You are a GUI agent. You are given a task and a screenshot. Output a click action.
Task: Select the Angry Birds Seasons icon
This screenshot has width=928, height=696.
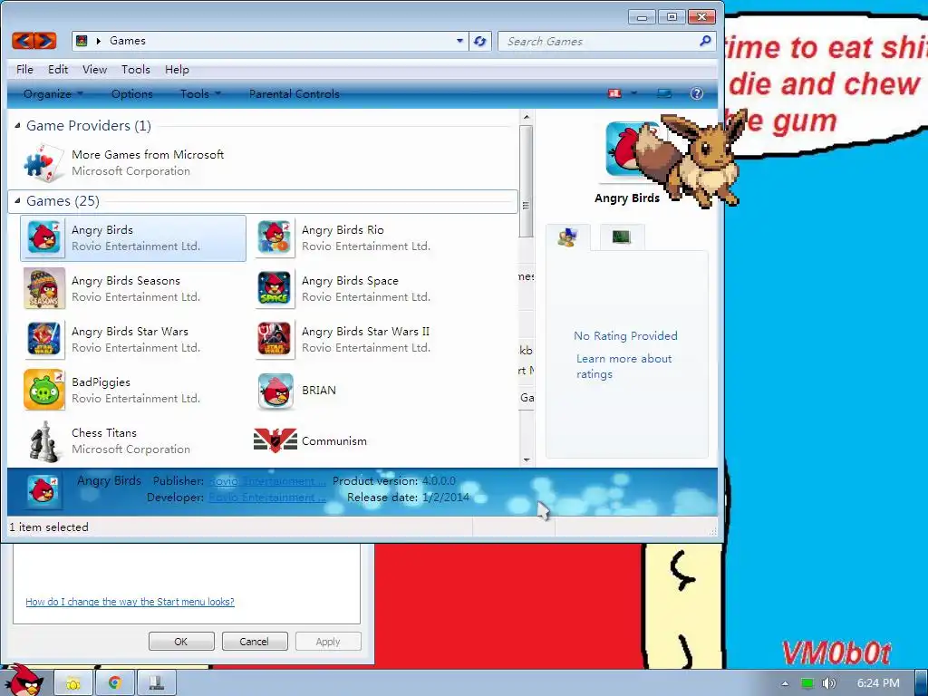pyautogui.click(x=44, y=288)
